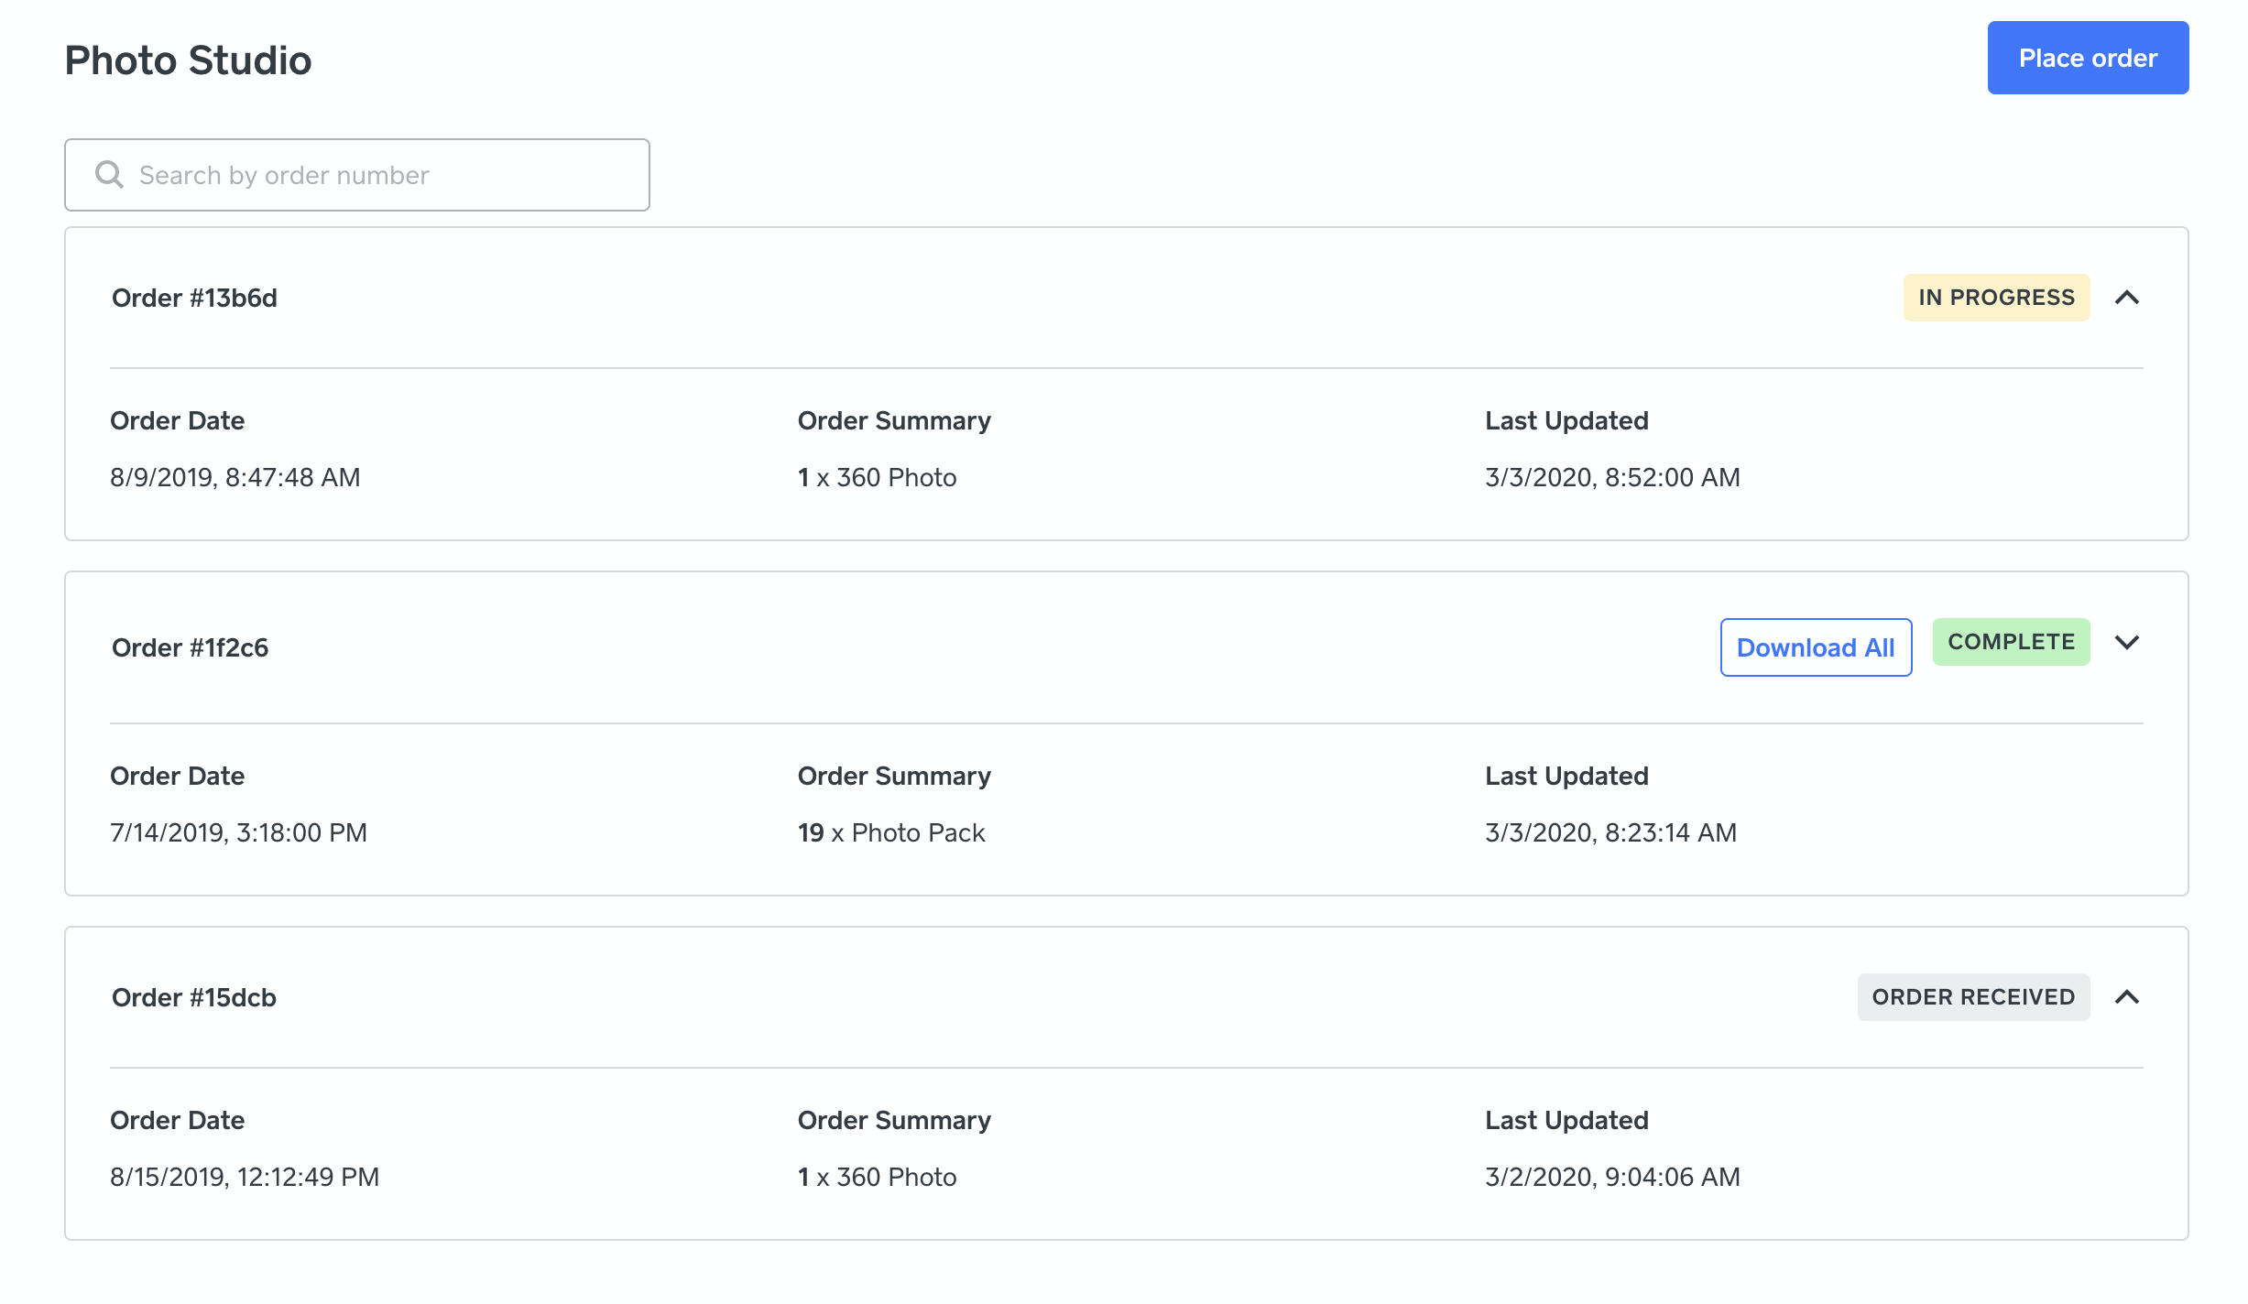This screenshot has height=1304, width=2248.
Task: Click last updated 3/3/2020, 8:52:00 AM
Action: tap(1611, 477)
